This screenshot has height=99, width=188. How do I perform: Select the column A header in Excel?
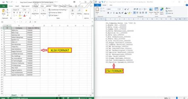coord(7,26)
